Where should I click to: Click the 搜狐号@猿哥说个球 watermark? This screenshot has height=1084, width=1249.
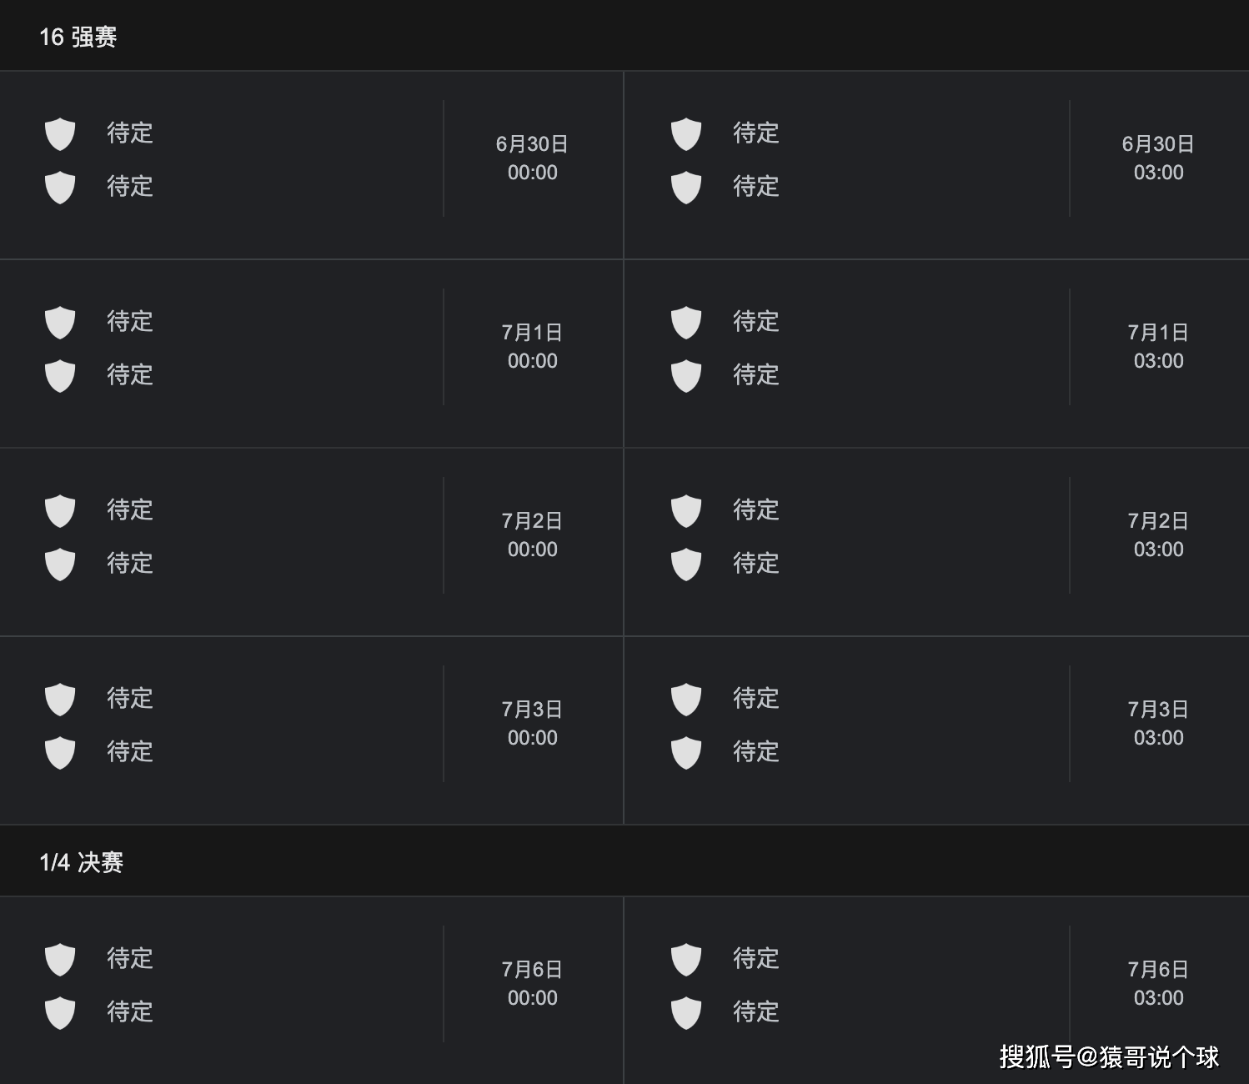[x=1109, y=1056]
